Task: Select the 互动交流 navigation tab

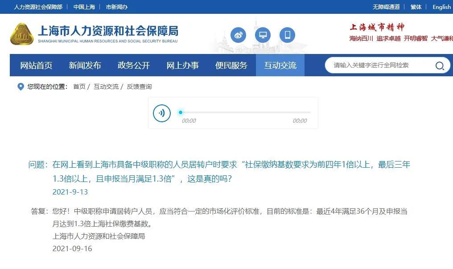Action: [x=280, y=65]
